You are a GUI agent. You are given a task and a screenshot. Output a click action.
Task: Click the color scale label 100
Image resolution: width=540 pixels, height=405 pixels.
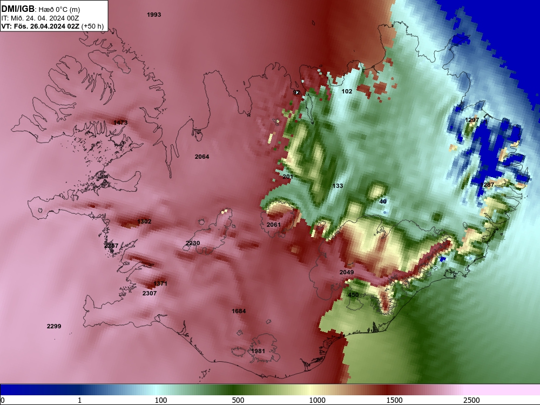tap(161, 400)
